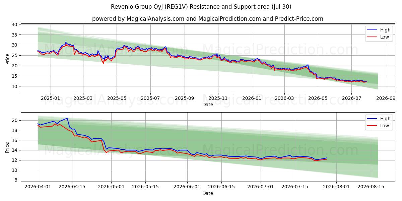Click the 2026-04-15 tick label
Screen dimensions: 402x201
pyautogui.click(x=72, y=188)
